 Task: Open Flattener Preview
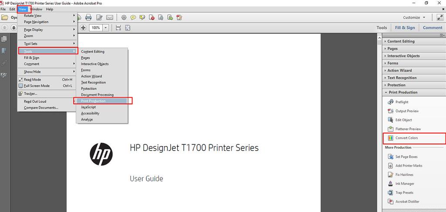pyautogui.click(x=408, y=129)
